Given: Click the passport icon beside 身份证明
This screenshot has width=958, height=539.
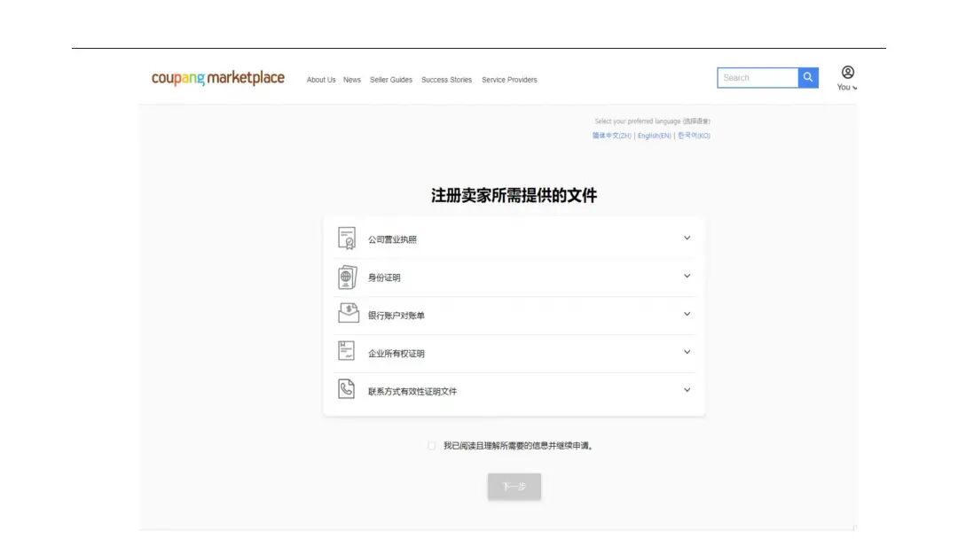Looking at the screenshot, I should coord(346,277).
